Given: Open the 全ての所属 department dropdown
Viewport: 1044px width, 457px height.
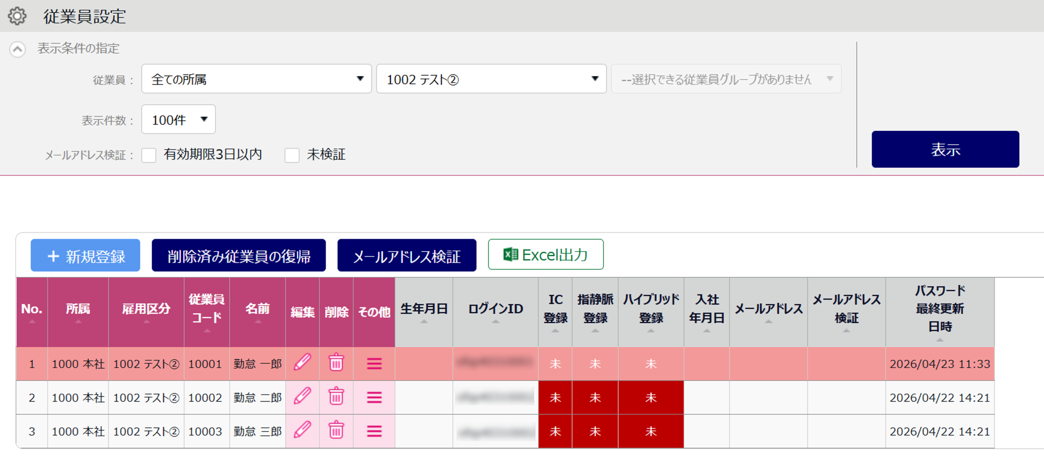Looking at the screenshot, I should (256, 79).
